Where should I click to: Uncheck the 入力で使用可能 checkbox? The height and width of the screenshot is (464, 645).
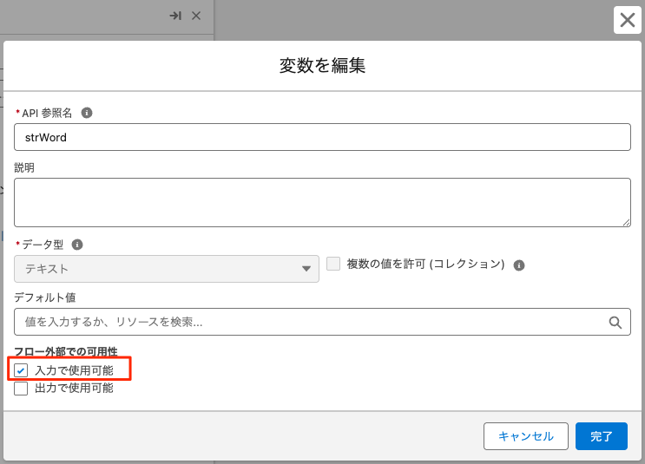[x=22, y=370]
